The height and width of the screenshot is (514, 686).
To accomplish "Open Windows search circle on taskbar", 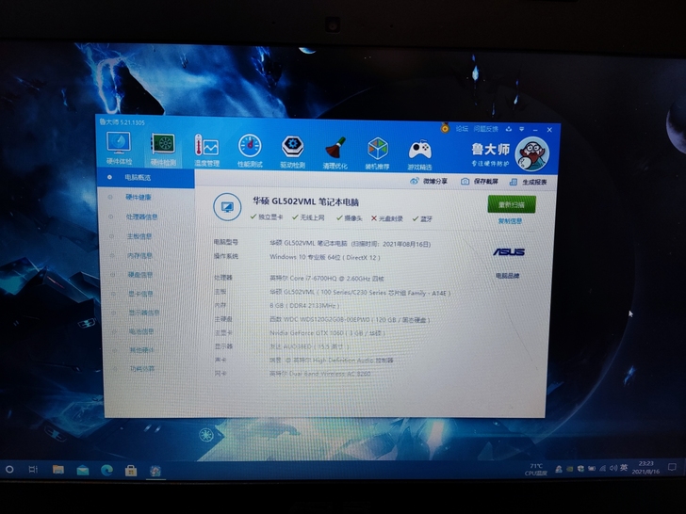I will coord(9,470).
